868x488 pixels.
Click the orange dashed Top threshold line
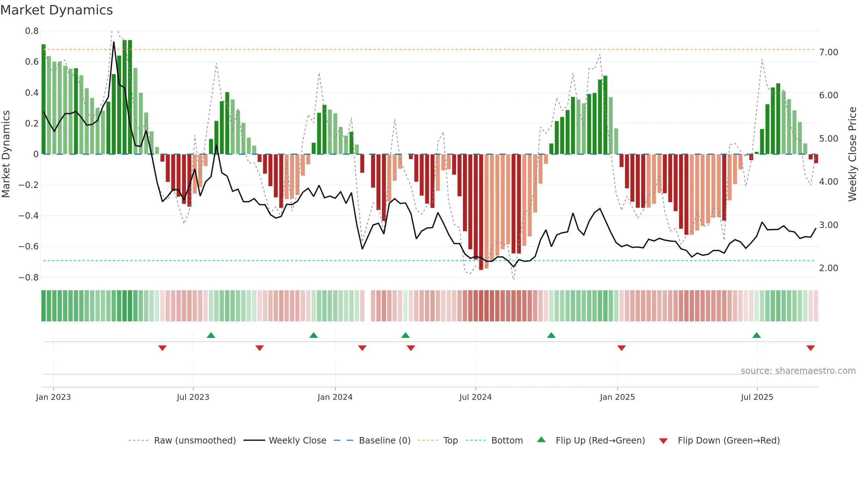(x=429, y=50)
